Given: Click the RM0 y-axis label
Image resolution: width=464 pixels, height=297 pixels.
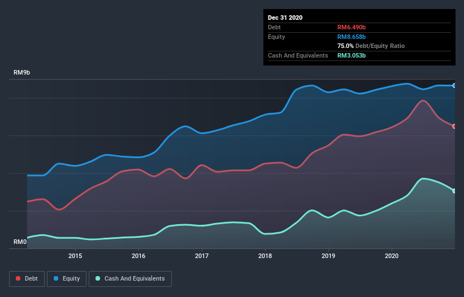Looking at the screenshot, I should (20, 242).
